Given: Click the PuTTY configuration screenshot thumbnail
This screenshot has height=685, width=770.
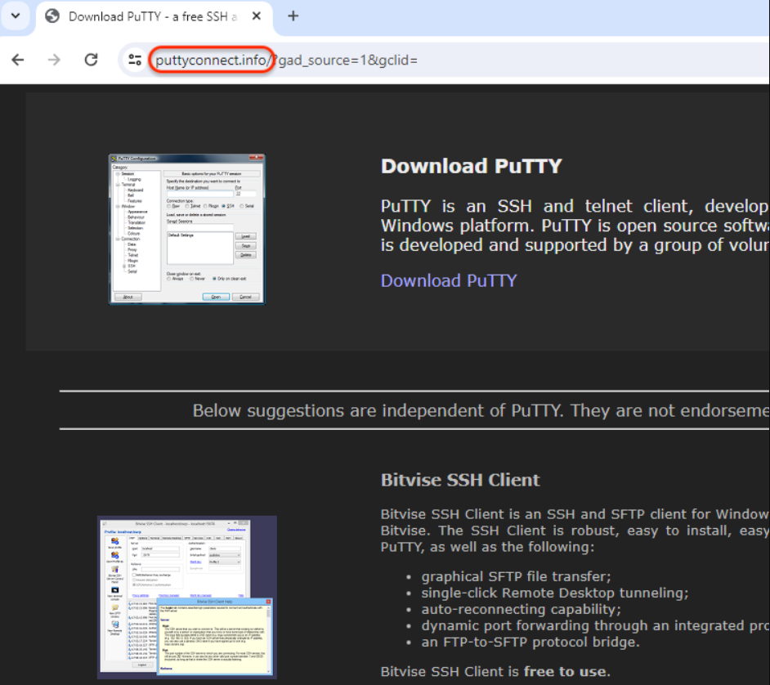Looking at the screenshot, I should click(x=186, y=230).
